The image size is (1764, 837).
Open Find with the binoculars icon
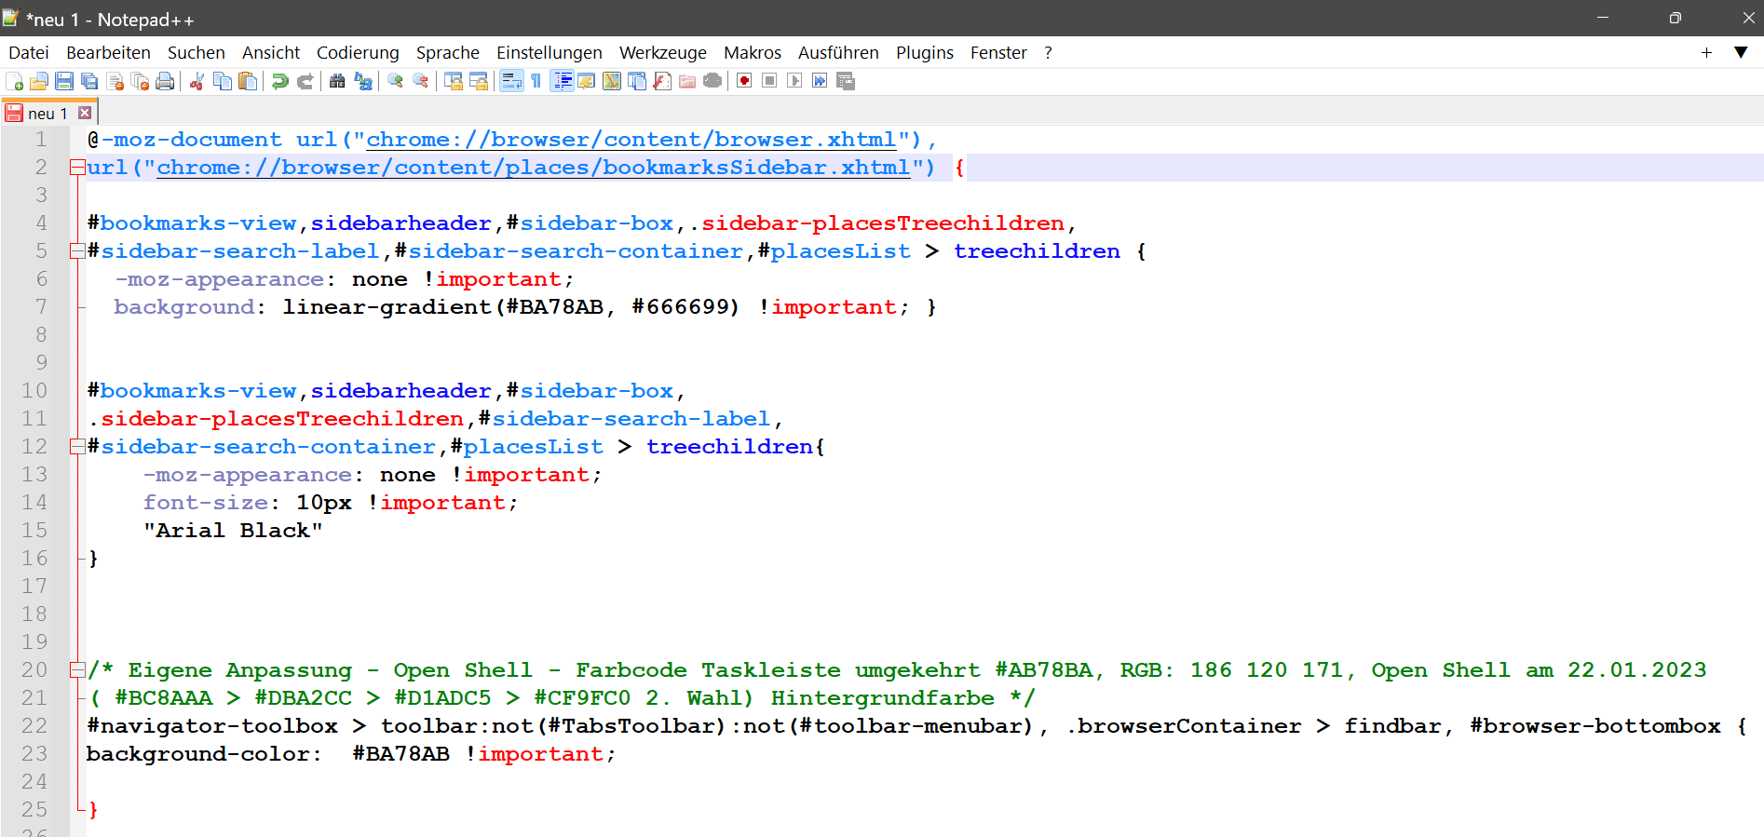pos(337,82)
